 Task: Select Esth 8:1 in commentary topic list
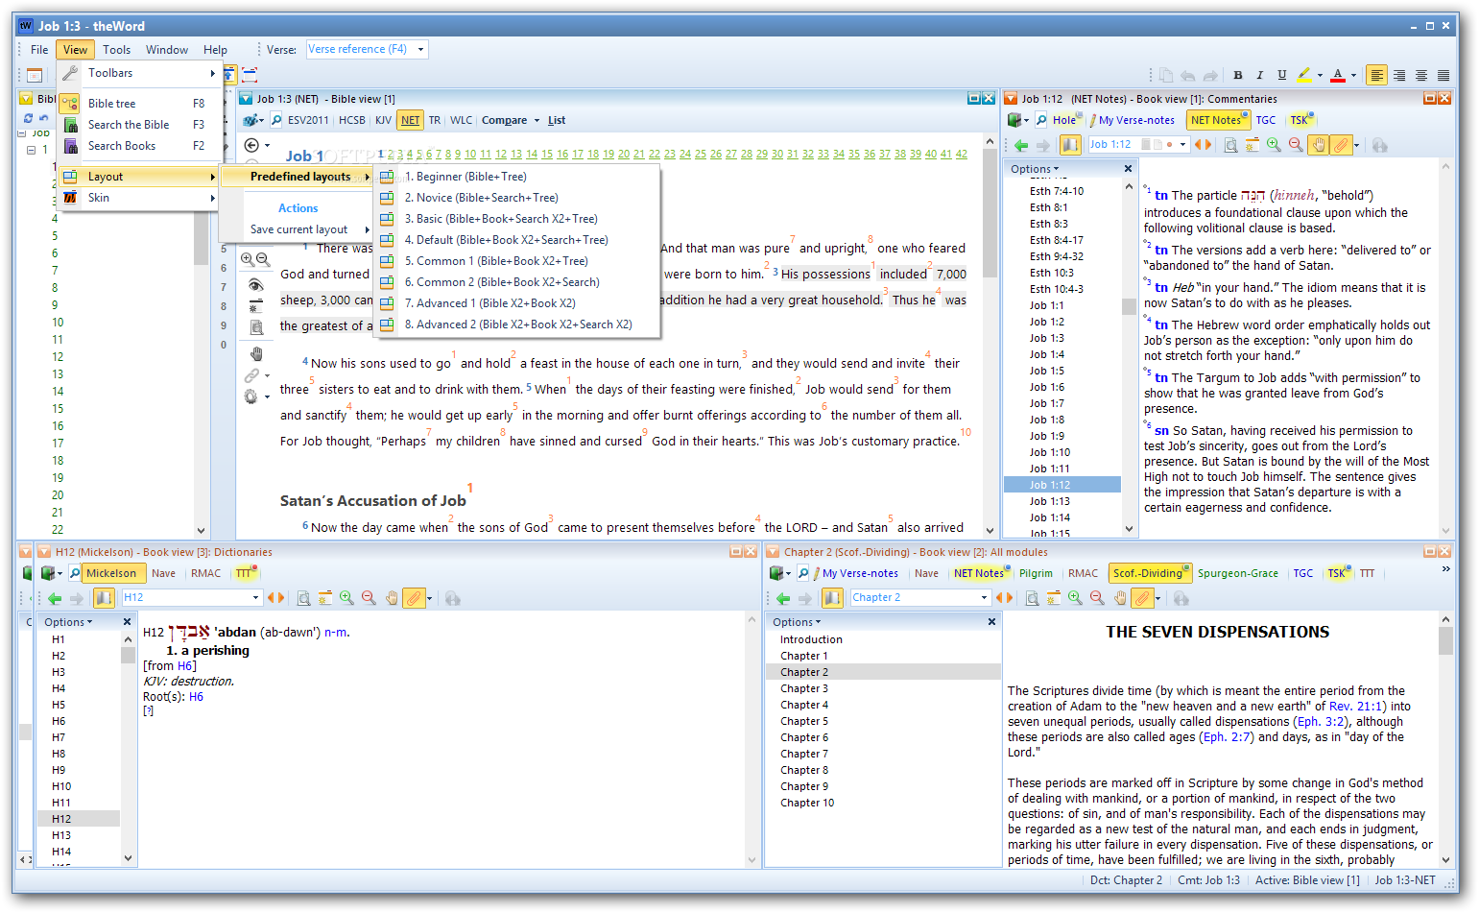point(1048,207)
